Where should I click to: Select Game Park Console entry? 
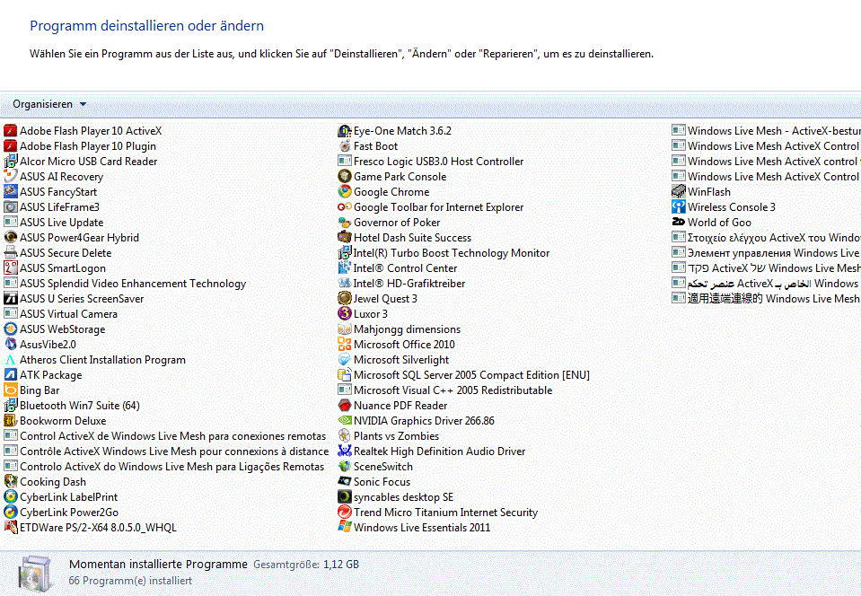392,177
